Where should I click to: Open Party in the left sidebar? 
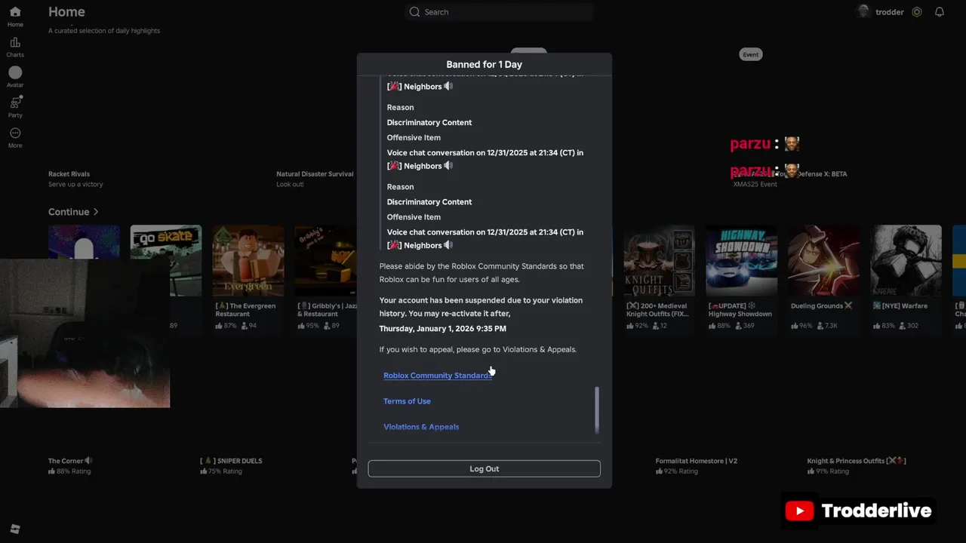pos(15,107)
